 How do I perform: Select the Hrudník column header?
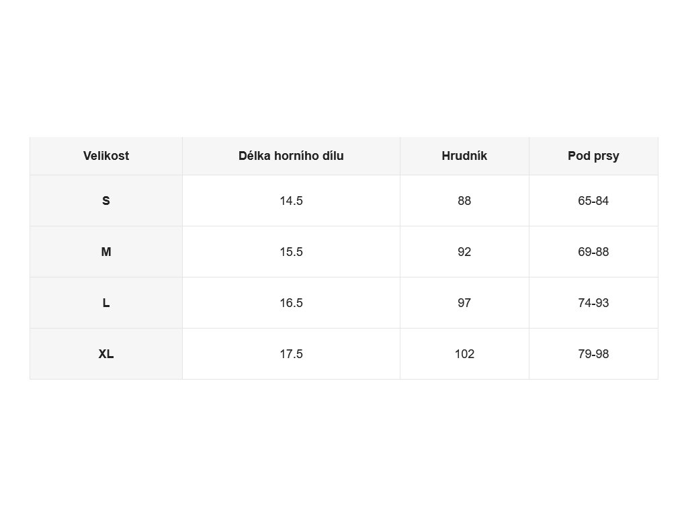coord(464,156)
